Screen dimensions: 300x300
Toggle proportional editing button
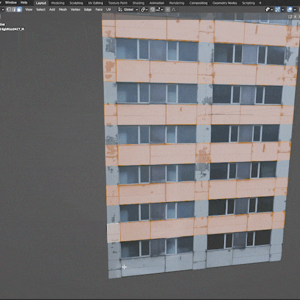point(168,10)
